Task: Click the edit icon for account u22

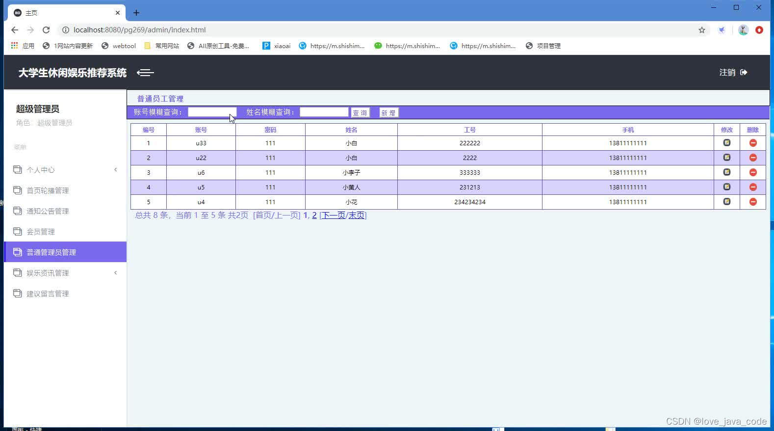Action: (x=727, y=158)
